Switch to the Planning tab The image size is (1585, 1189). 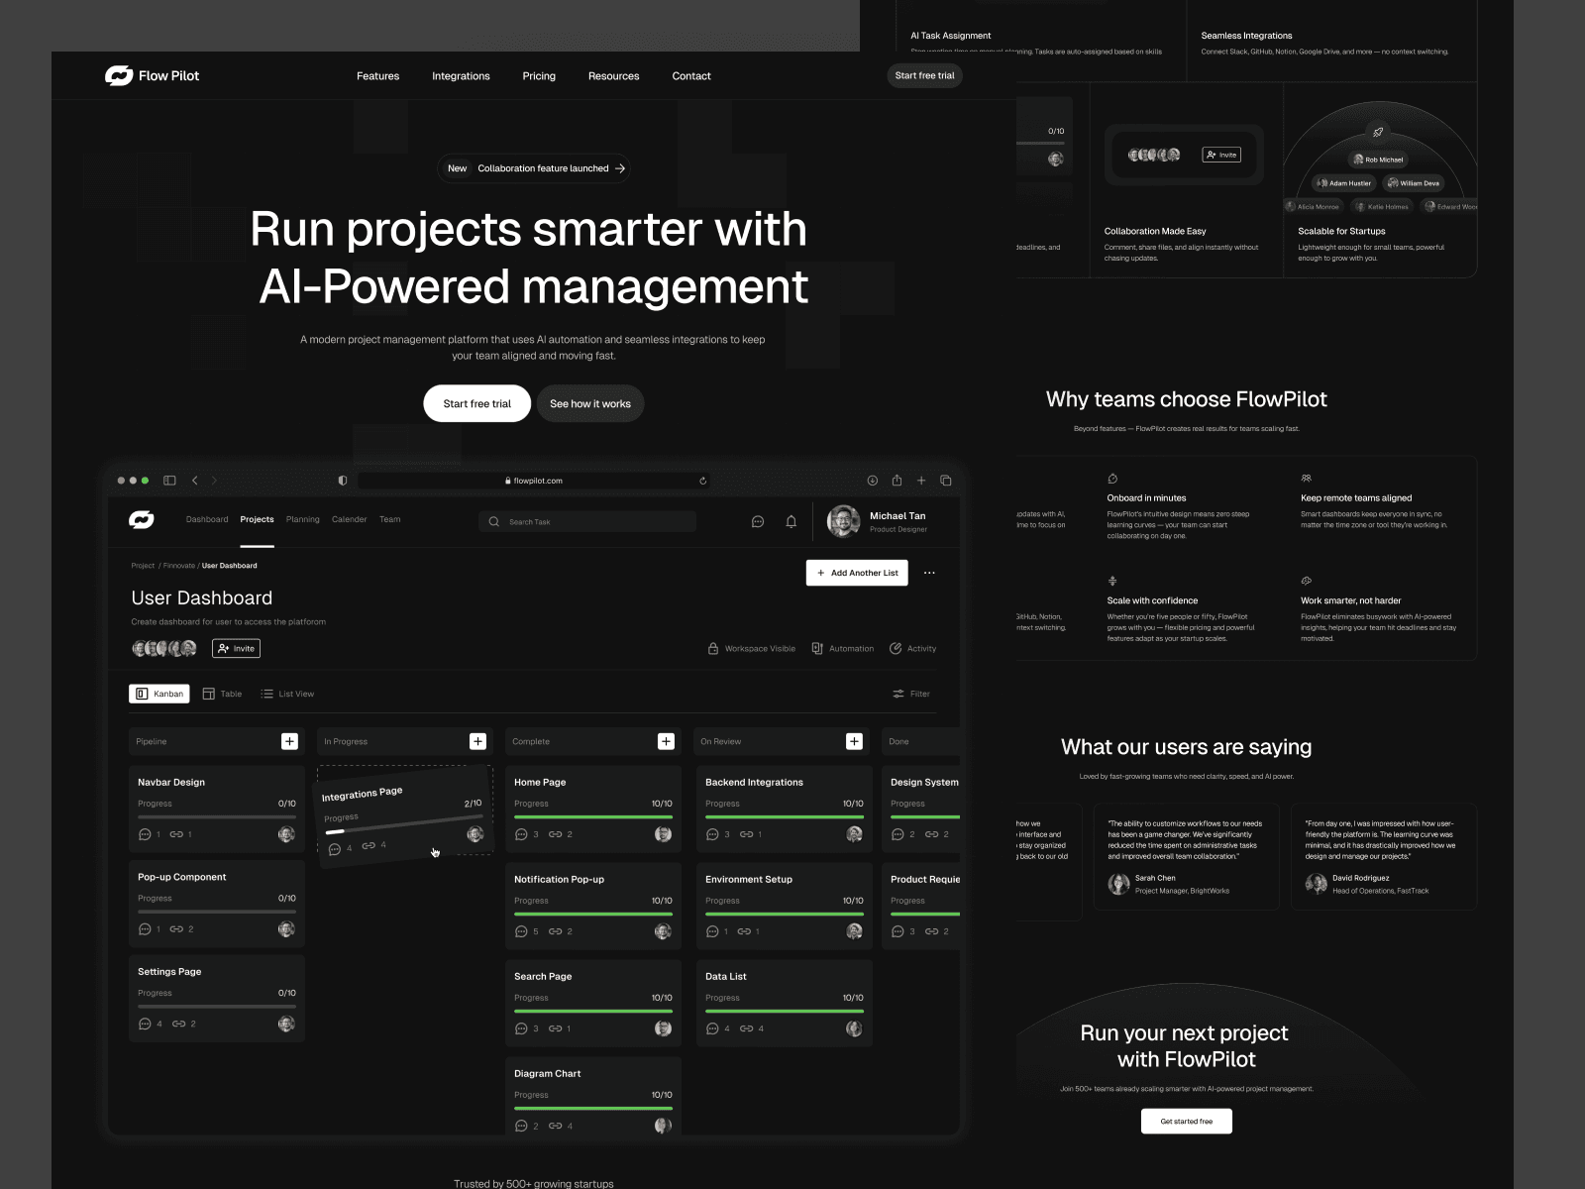(x=303, y=519)
